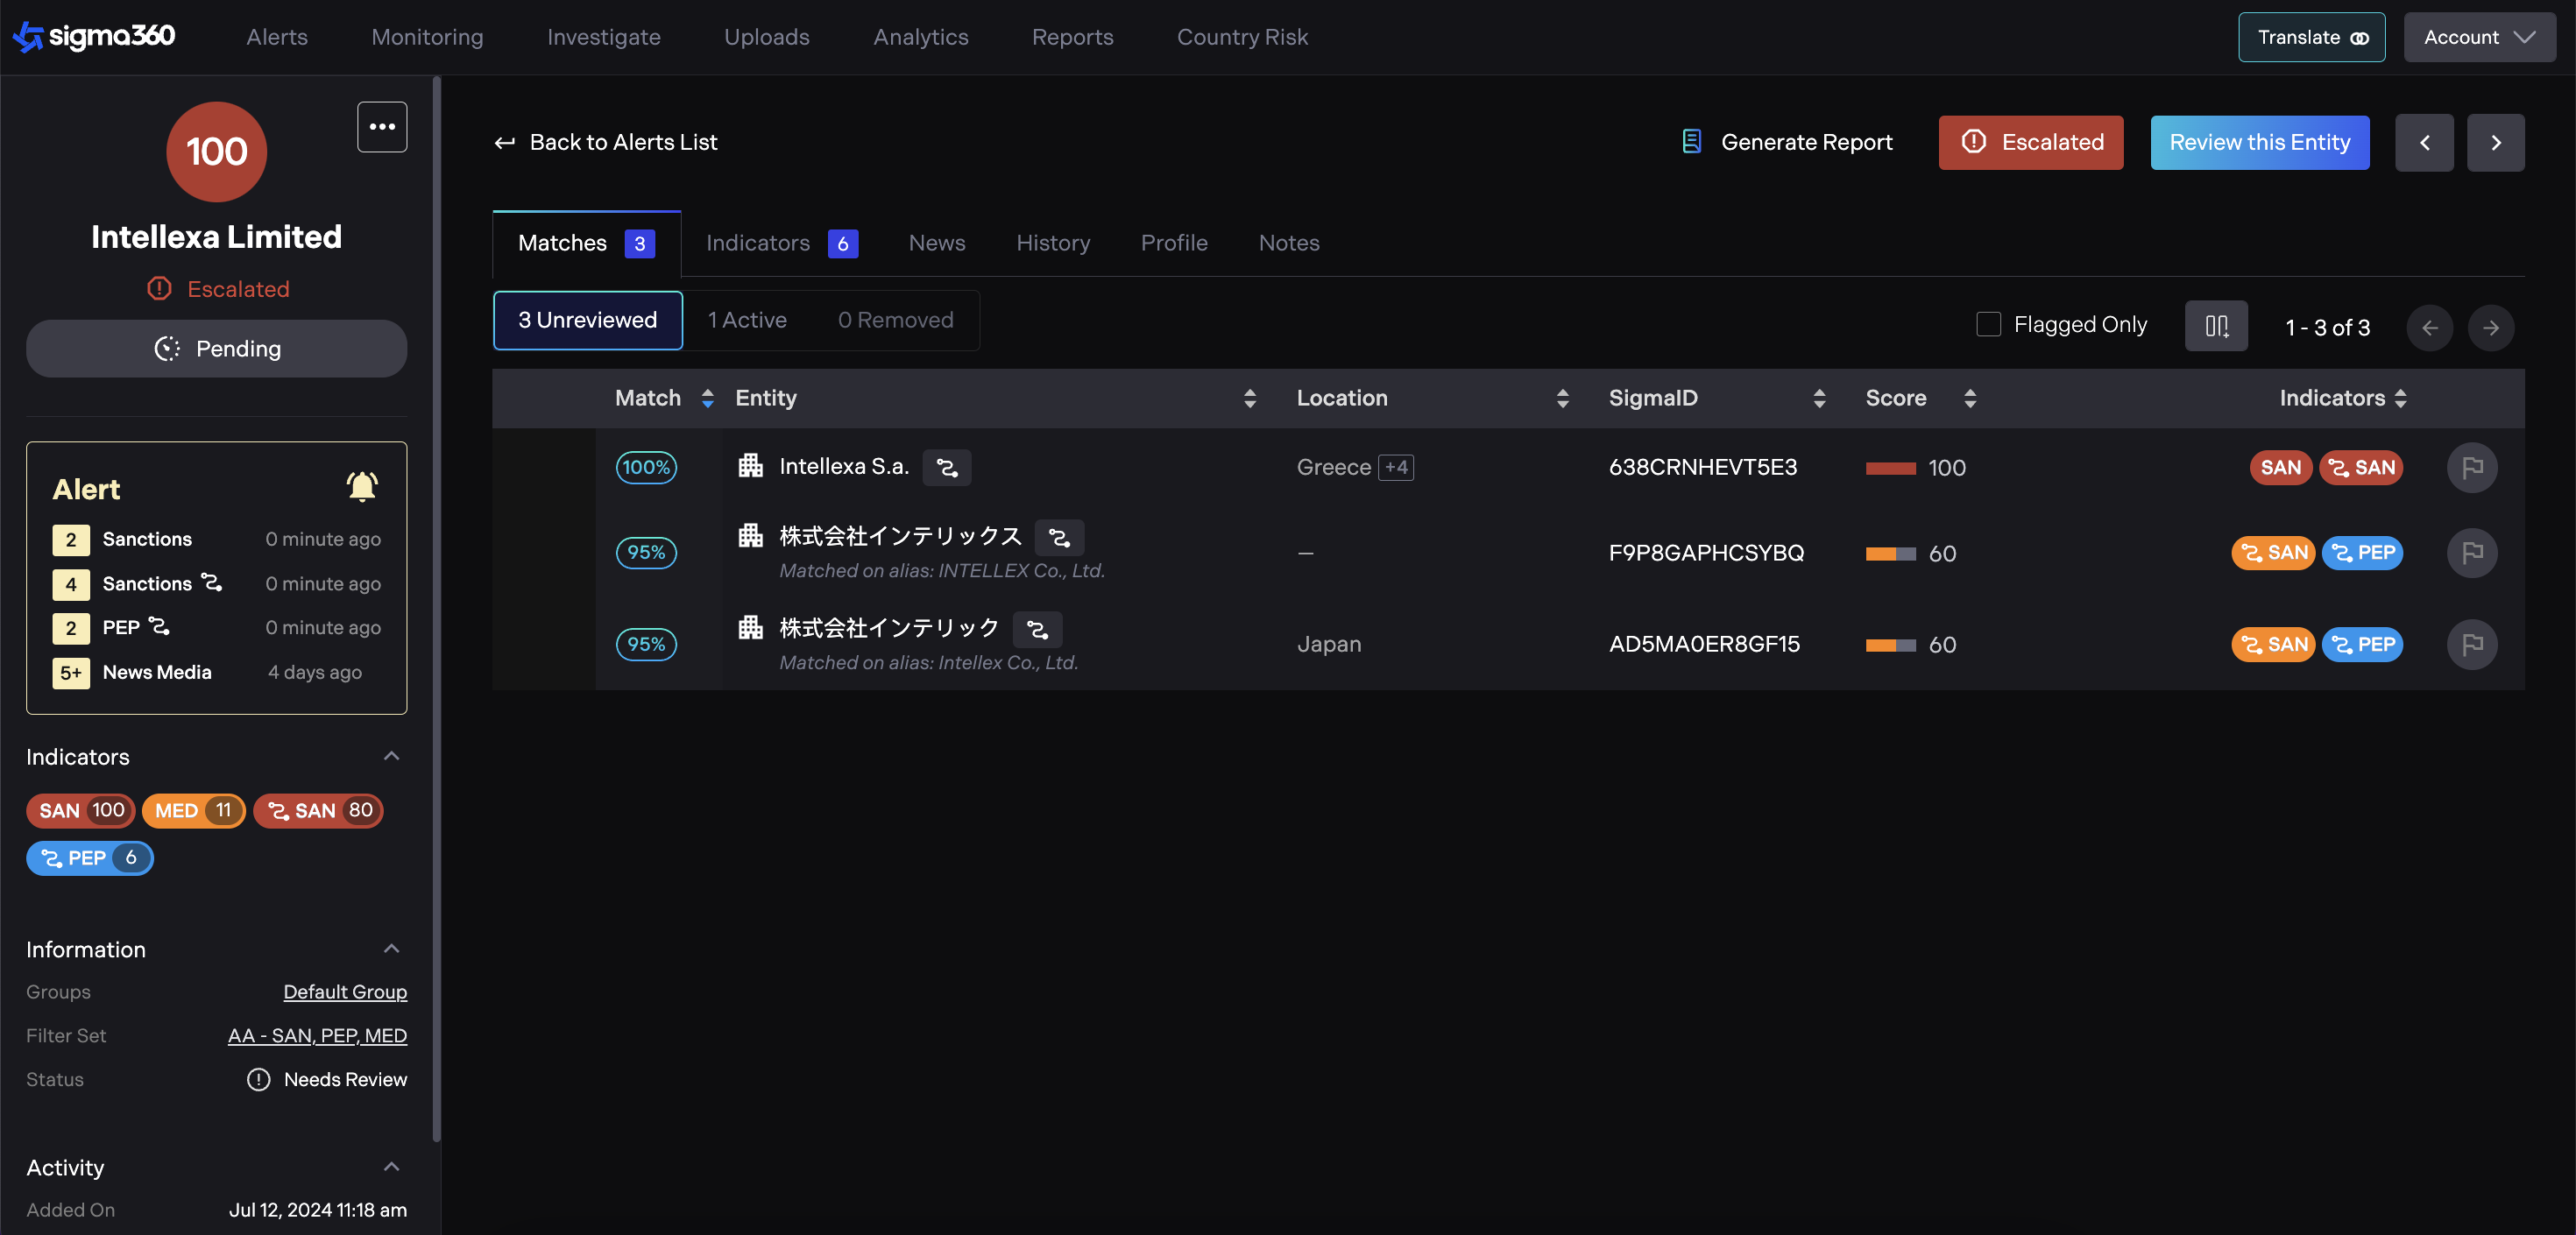The height and width of the screenshot is (1235, 2576).
Task: Enable the Flagged Only checkbox
Action: [1988, 325]
